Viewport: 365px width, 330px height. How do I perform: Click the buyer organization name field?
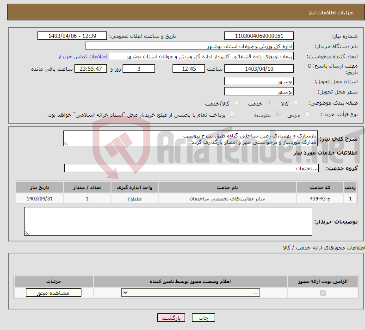click(x=190, y=46)
